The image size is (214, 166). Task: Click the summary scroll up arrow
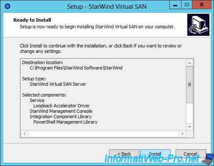coord(189,63)
